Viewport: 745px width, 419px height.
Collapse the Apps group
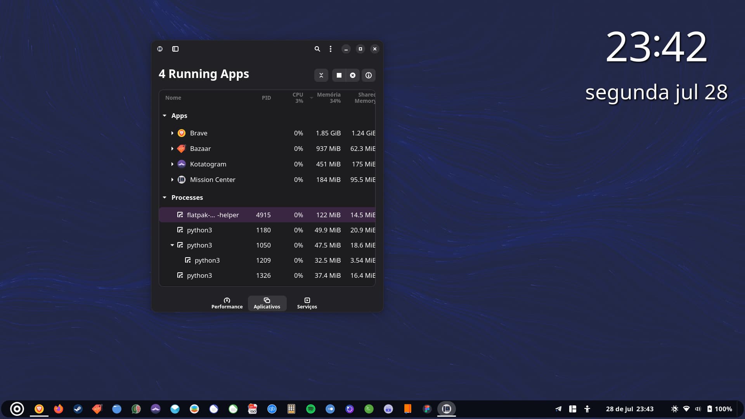pos(165,116)
